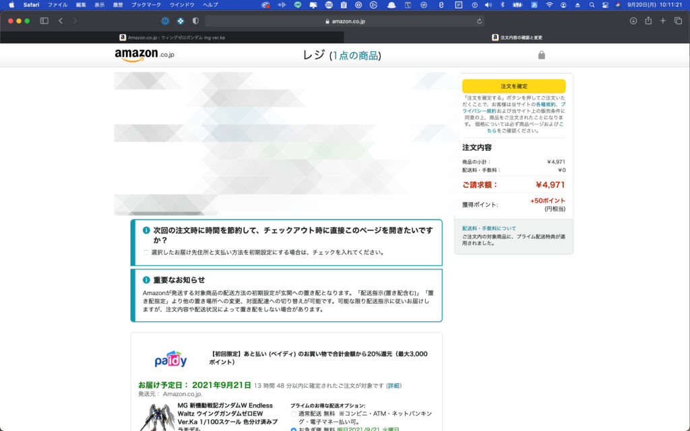Switch to ウィングゼロガンダム mg ver.ka tab

coord(172,38)
